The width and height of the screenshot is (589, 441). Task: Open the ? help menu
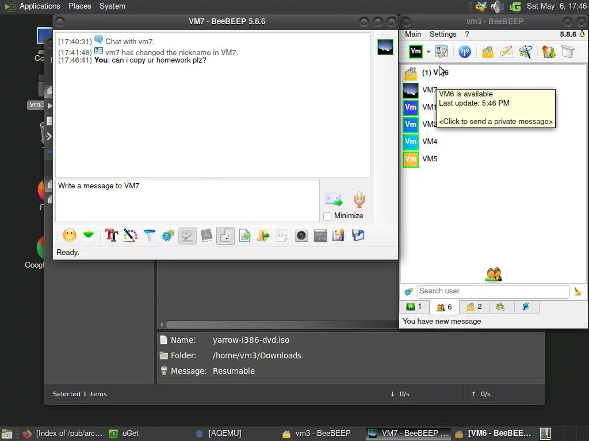(467, 34)
